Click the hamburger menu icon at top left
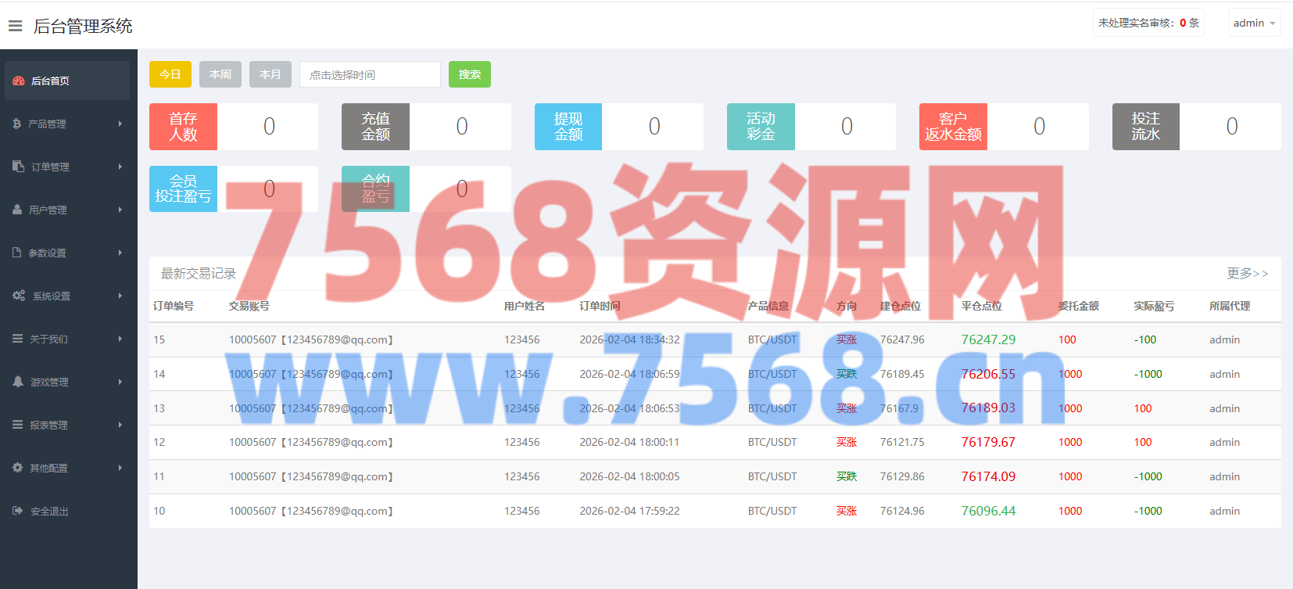Viewport: 1293px width, 589px height. [x=15, y=26]
